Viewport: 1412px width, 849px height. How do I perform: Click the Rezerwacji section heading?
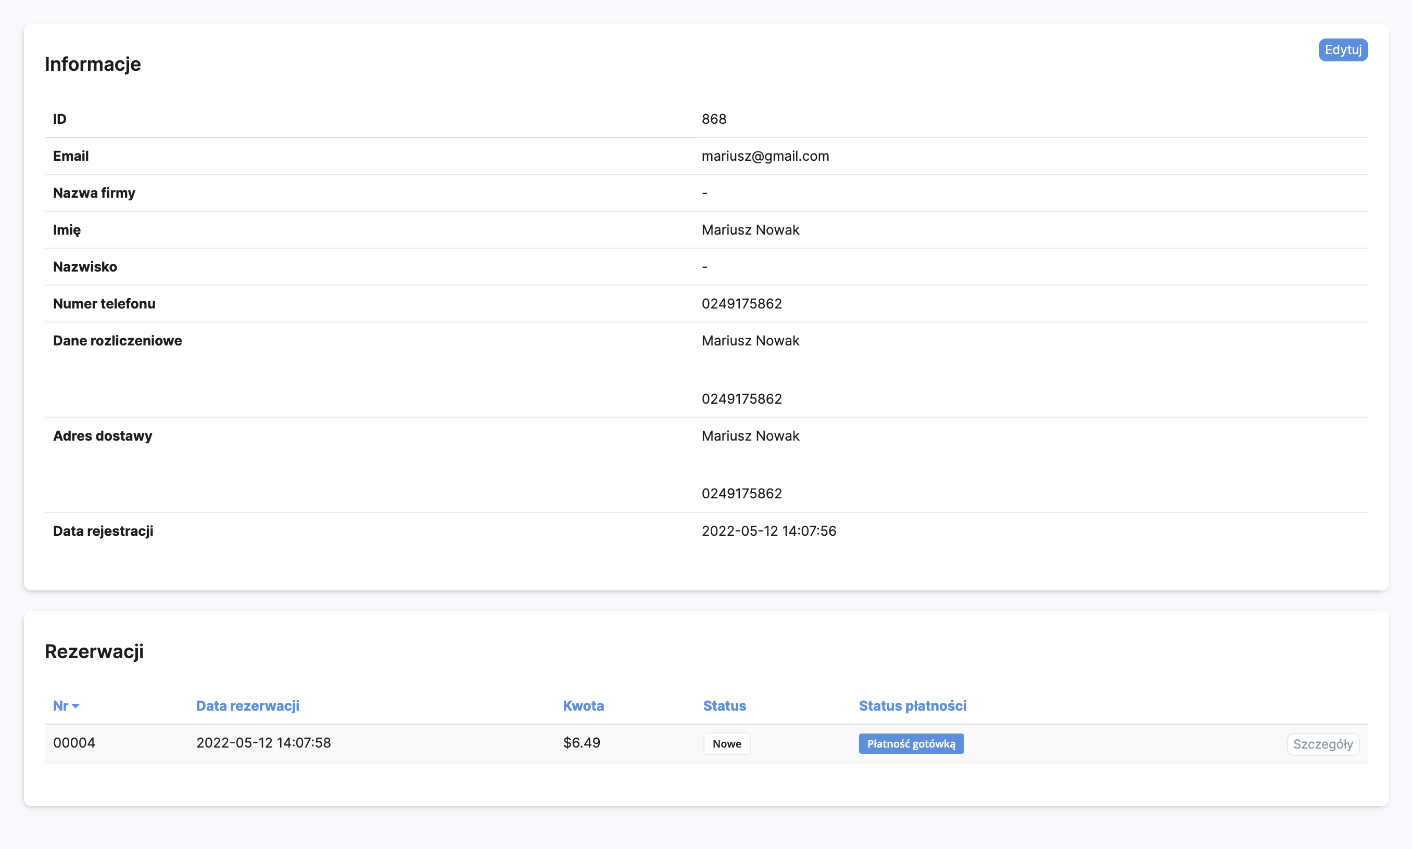point(94,651)
